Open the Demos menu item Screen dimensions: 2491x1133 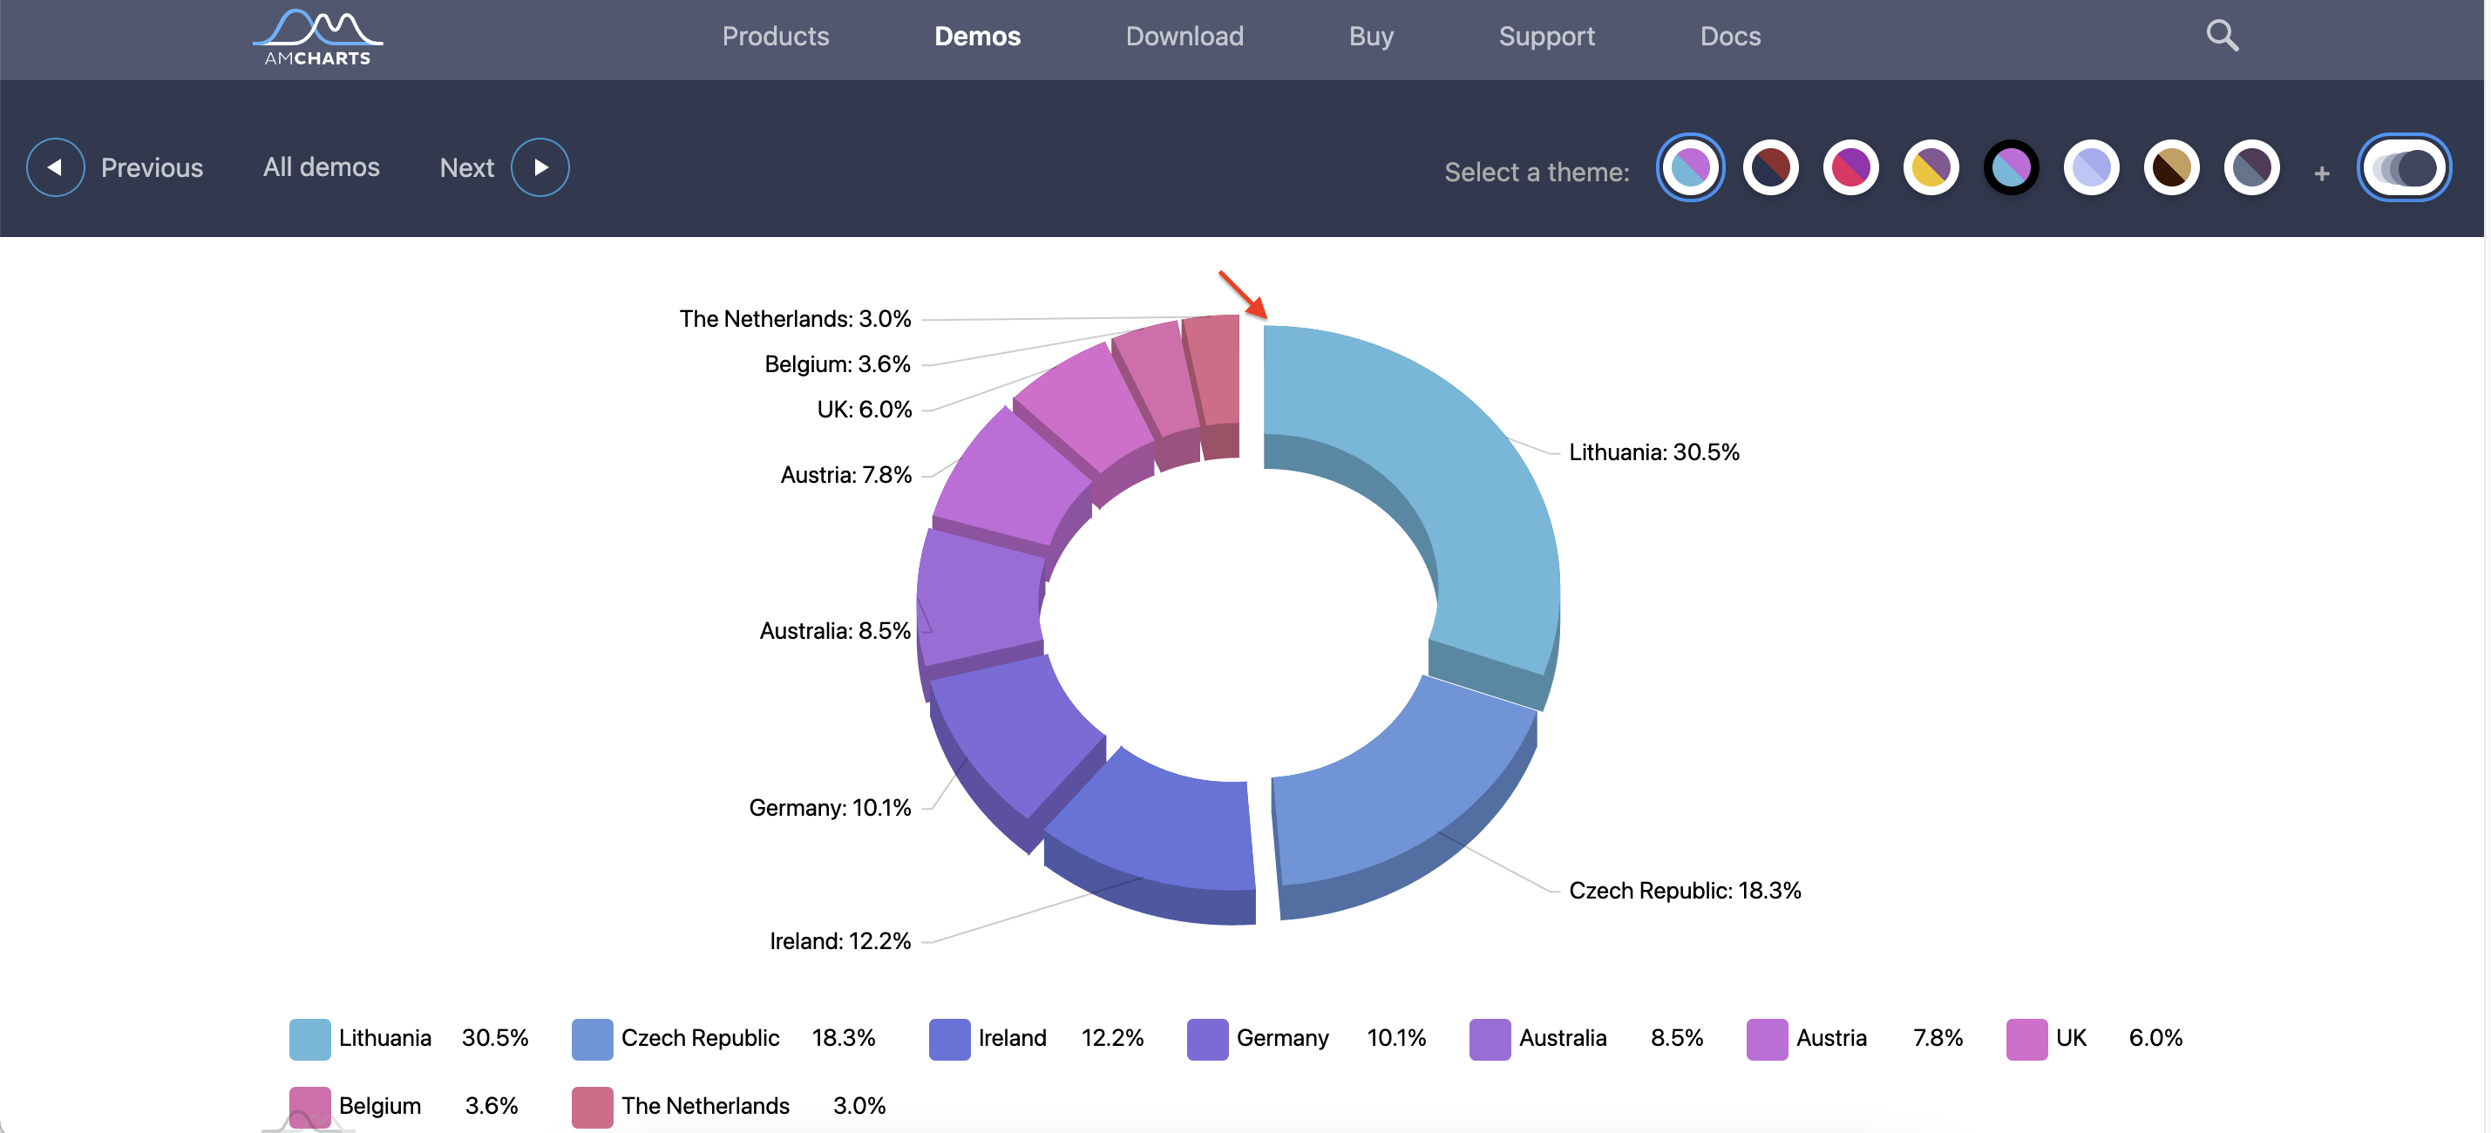point(977,36)
